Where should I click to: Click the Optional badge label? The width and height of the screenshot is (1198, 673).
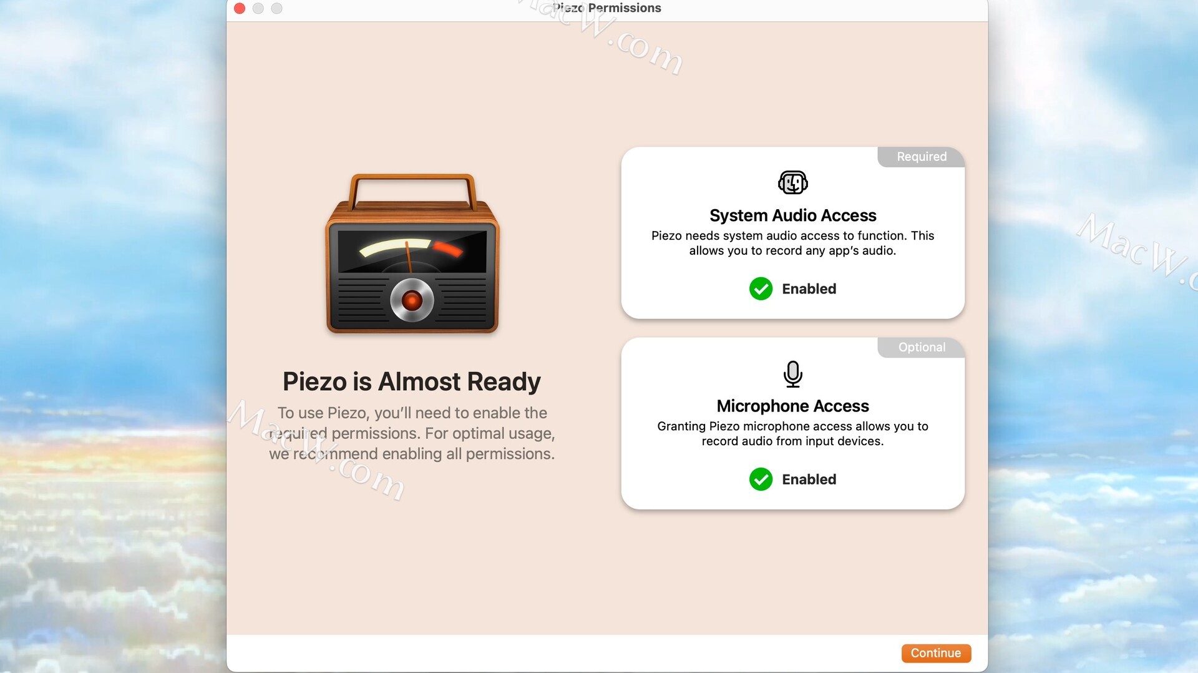coord(922,347)
